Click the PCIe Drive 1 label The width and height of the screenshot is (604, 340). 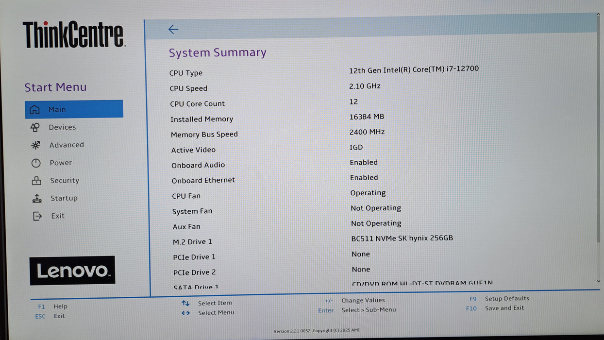(194, 257)
